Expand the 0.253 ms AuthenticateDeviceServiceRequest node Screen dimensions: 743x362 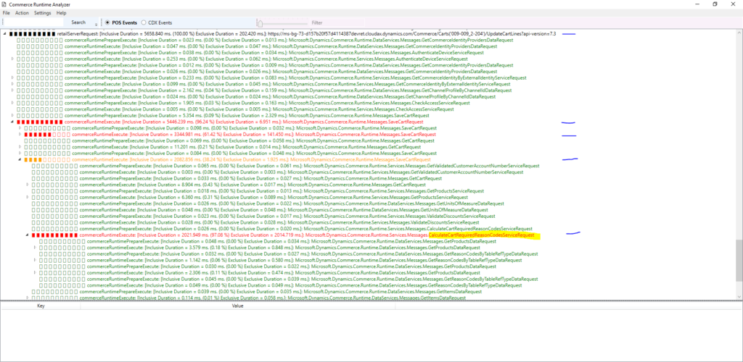[13, 59]
